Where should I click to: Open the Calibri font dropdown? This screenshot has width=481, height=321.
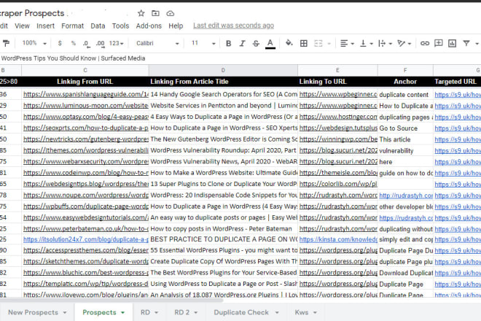coord(157,43)
